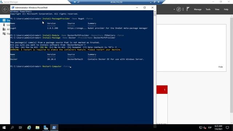
Task: Open the network icon in system tray
Action: click(x=201, y=128)
